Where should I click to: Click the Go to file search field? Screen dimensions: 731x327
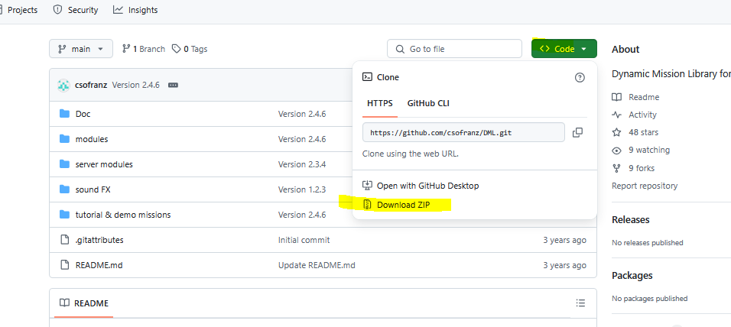(x=454, y=48)
